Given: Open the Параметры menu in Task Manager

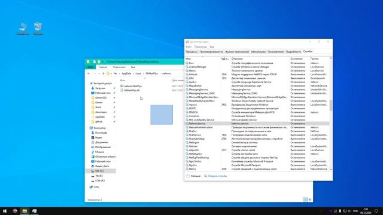Looking at the screenshot, I should click(200, 47).
